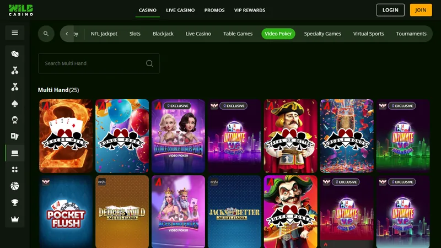
Task: Click the Rival logo on Deuces Wild Multi-Hand card
Action: (102, 182)
